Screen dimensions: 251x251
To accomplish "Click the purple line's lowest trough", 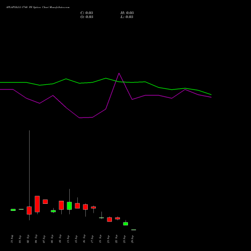I will [x=80, y=118].
